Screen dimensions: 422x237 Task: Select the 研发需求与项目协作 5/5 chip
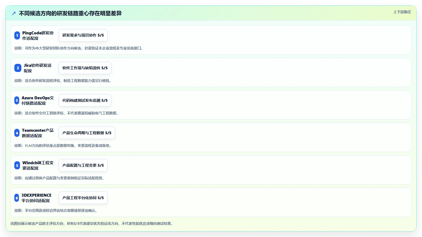[83, 35]
